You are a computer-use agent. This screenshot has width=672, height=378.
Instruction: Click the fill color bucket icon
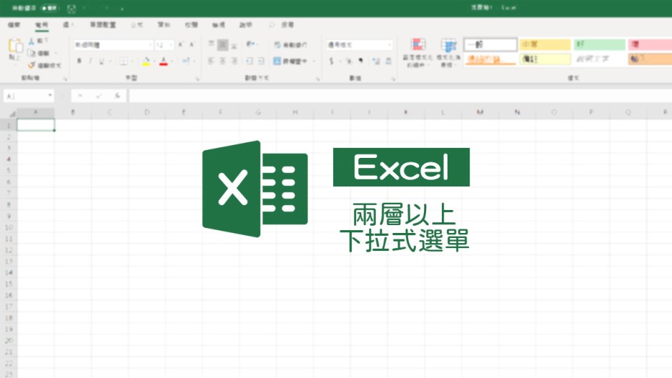[146, 61]
